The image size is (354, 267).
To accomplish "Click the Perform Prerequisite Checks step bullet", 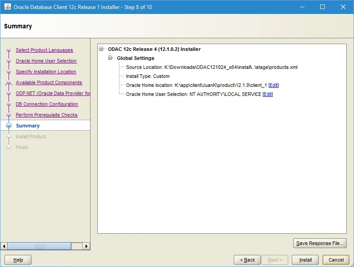I will tap(9, 115).
